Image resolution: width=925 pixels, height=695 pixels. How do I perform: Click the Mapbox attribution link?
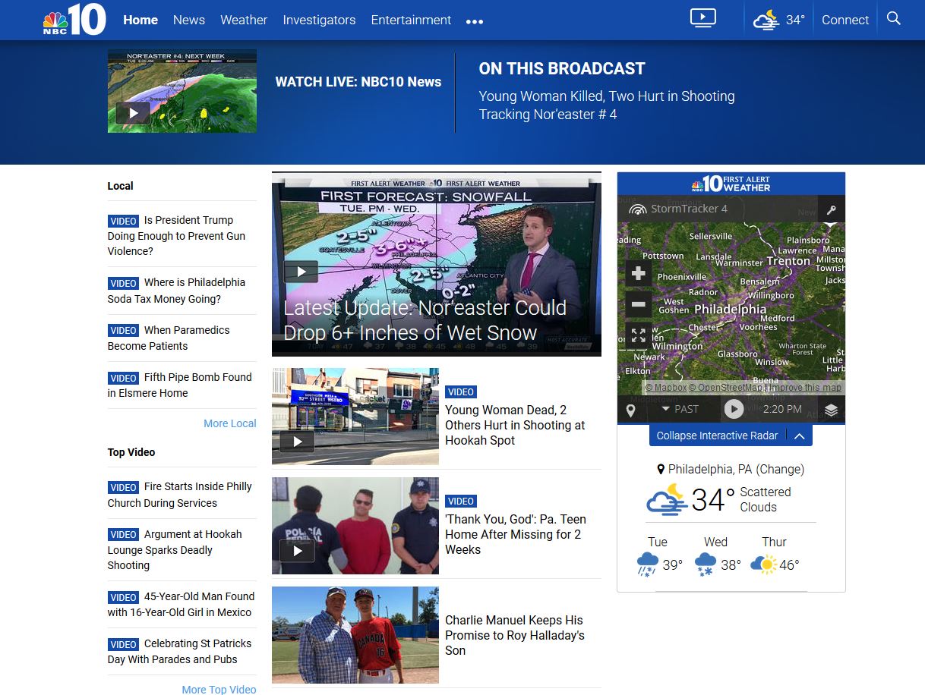point(665,387)
